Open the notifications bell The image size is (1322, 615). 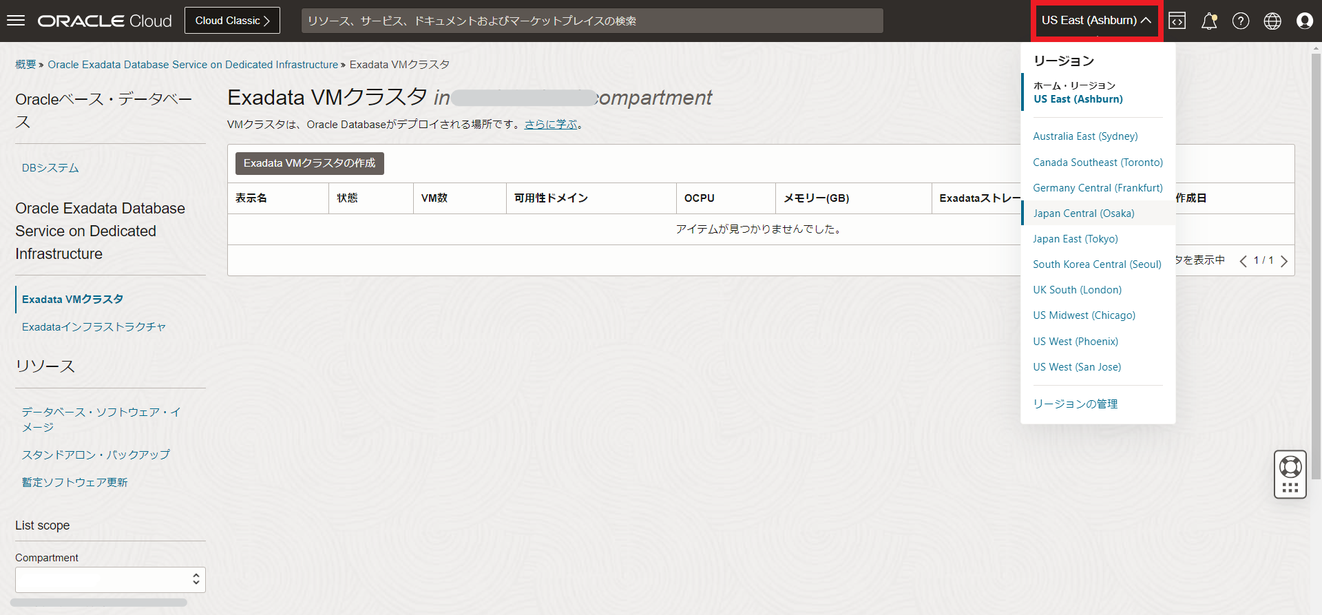coord(1209,21)
